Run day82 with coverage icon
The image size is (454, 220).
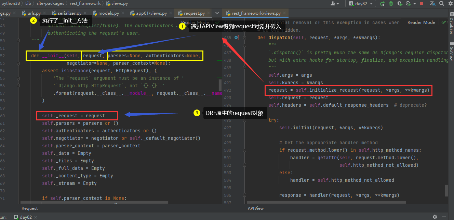[x=399, y=3]
